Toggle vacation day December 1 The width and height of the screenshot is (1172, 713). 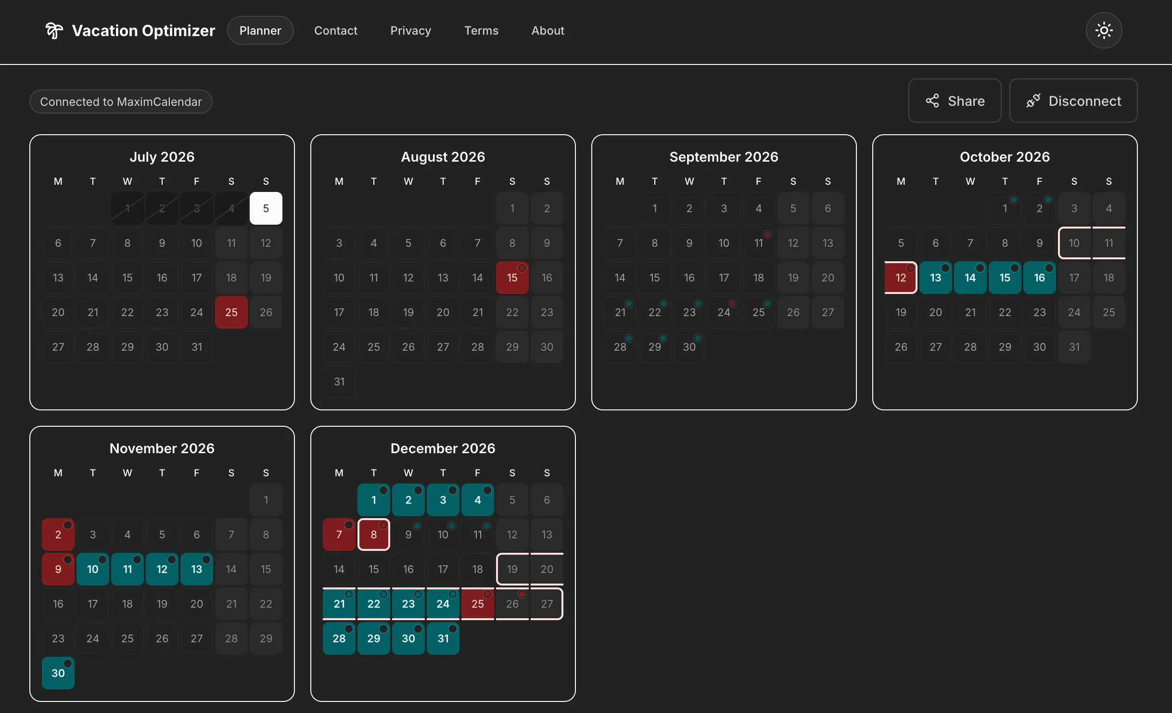(x=374, y=500)
